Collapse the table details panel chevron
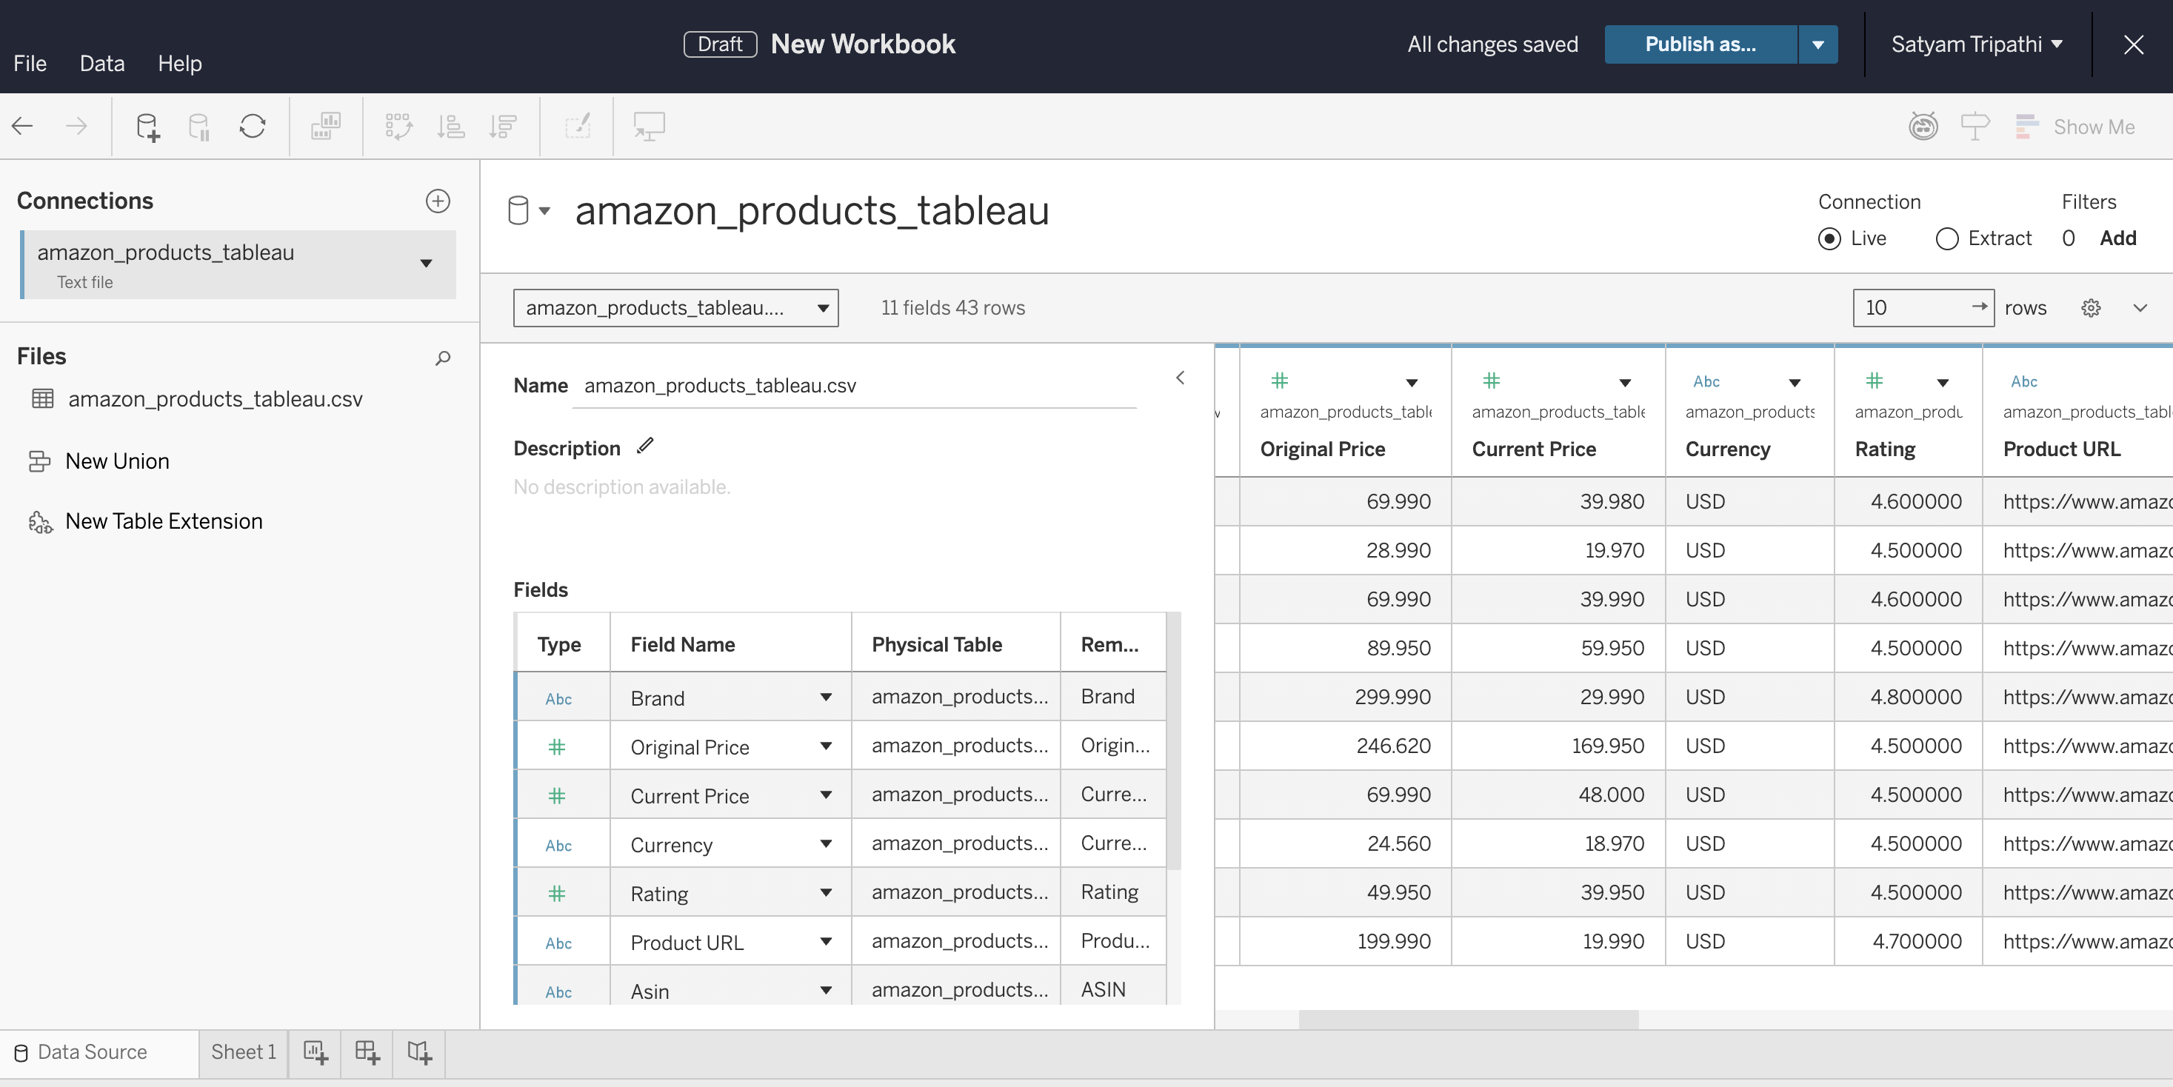 [x=1179, y=378]
